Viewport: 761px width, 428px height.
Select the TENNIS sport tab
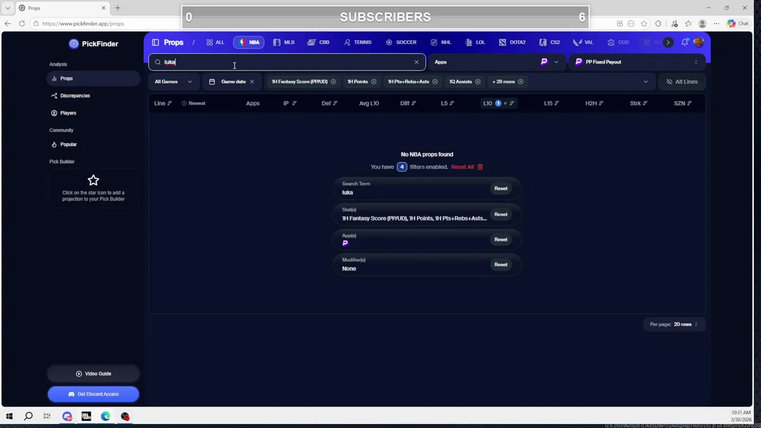(358, 42)
